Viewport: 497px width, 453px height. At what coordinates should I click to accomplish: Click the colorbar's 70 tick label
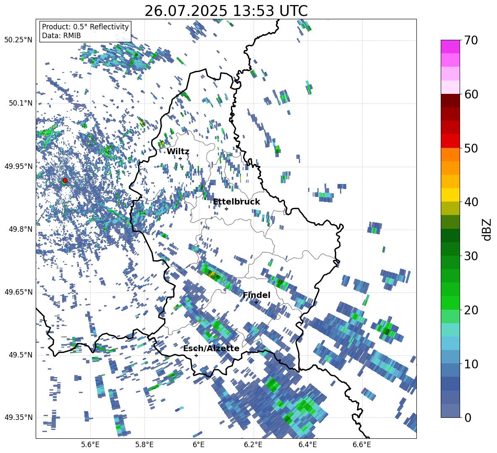click(x=471, y=41)
